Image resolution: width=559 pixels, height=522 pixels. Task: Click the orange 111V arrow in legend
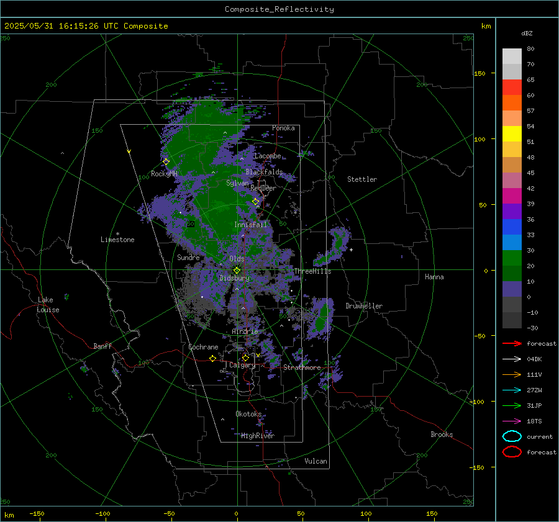coord(512,374)
